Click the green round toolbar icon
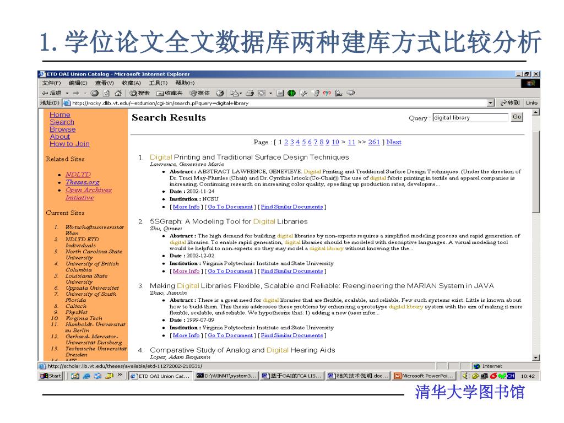 pos(292,93)
